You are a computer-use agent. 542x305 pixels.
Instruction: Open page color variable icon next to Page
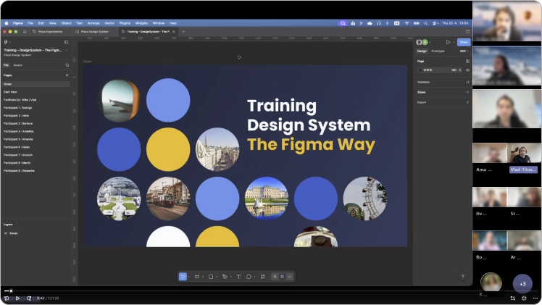point(467,61)
